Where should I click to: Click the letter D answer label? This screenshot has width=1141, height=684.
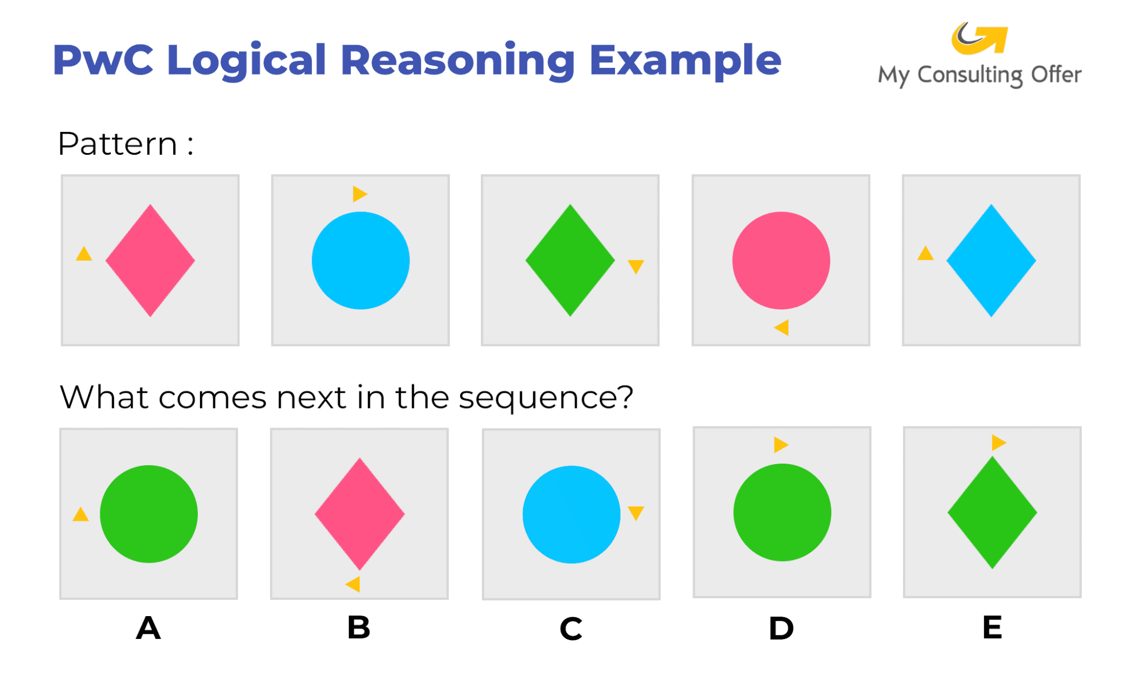tap(781, 628)
